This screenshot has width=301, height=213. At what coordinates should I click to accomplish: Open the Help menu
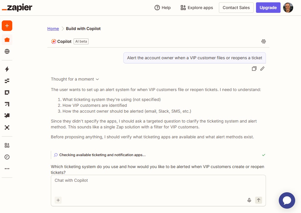click(x=162, y=8)
